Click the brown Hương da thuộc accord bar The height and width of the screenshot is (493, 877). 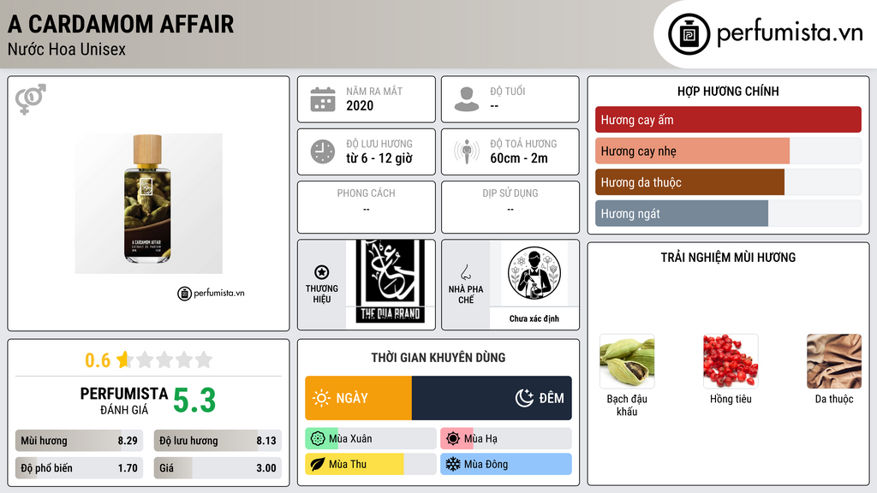(689, 182)
